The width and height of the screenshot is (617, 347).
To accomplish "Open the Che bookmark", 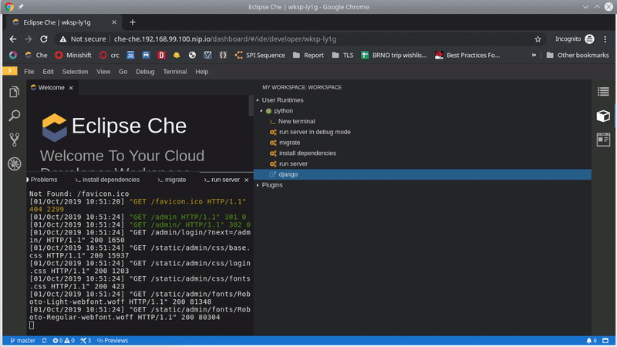I will coord(36,55).
